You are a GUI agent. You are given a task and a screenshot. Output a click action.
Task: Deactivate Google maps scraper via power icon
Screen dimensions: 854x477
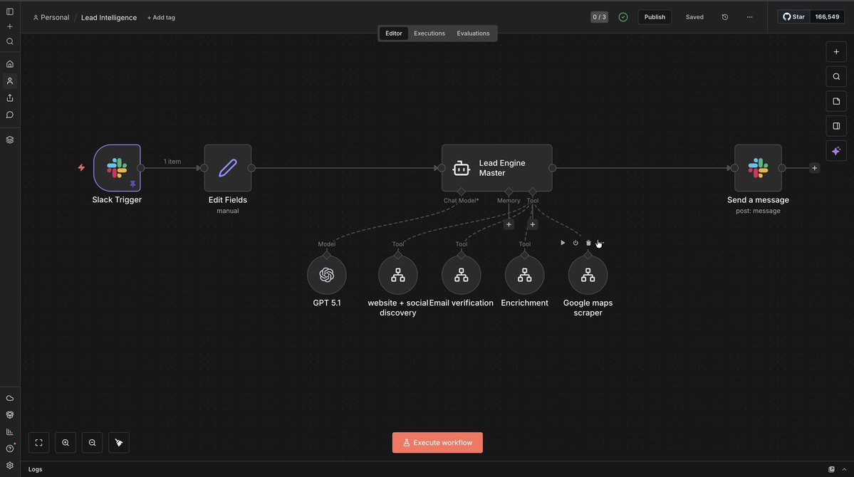click(x=576, y=243)
